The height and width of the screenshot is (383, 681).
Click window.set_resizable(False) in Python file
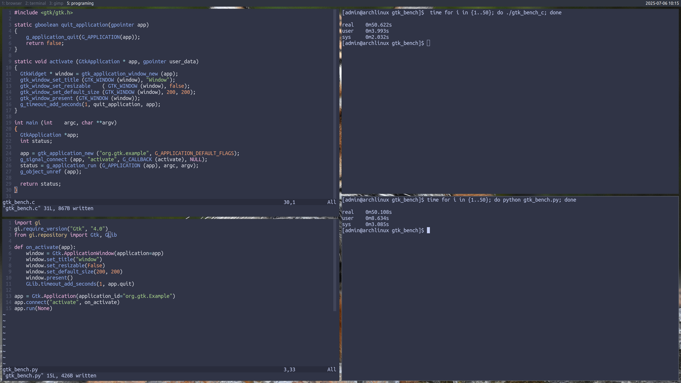tap(65, 265)
